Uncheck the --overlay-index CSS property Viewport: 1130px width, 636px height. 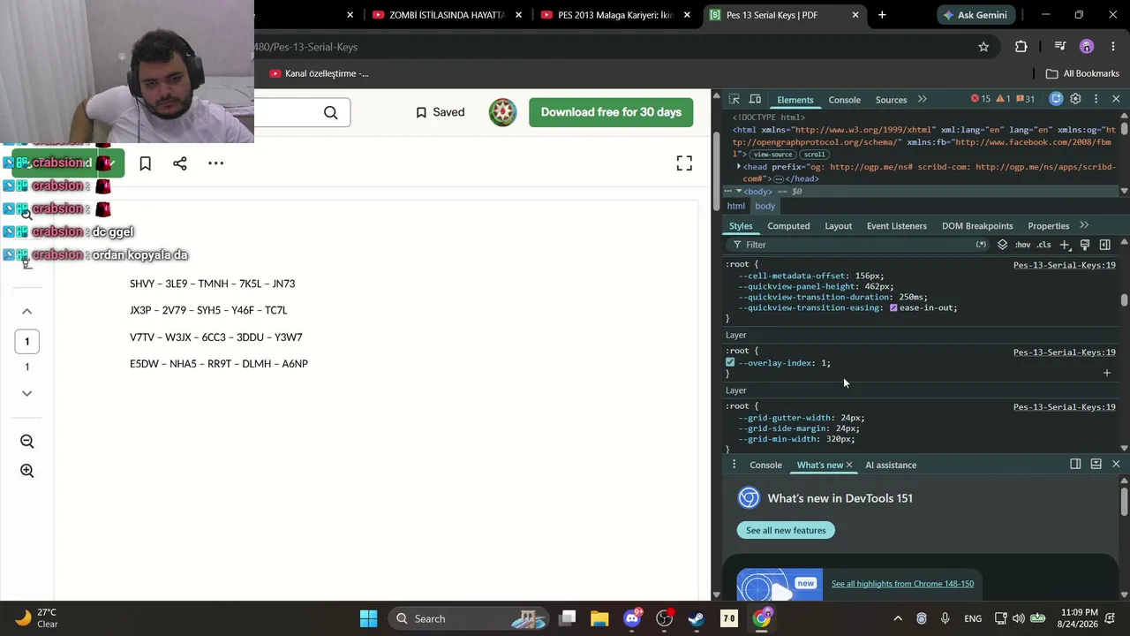point(730,363)
